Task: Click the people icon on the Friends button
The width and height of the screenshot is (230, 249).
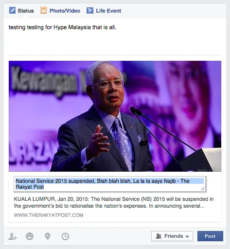Action: tap(159, 236)
